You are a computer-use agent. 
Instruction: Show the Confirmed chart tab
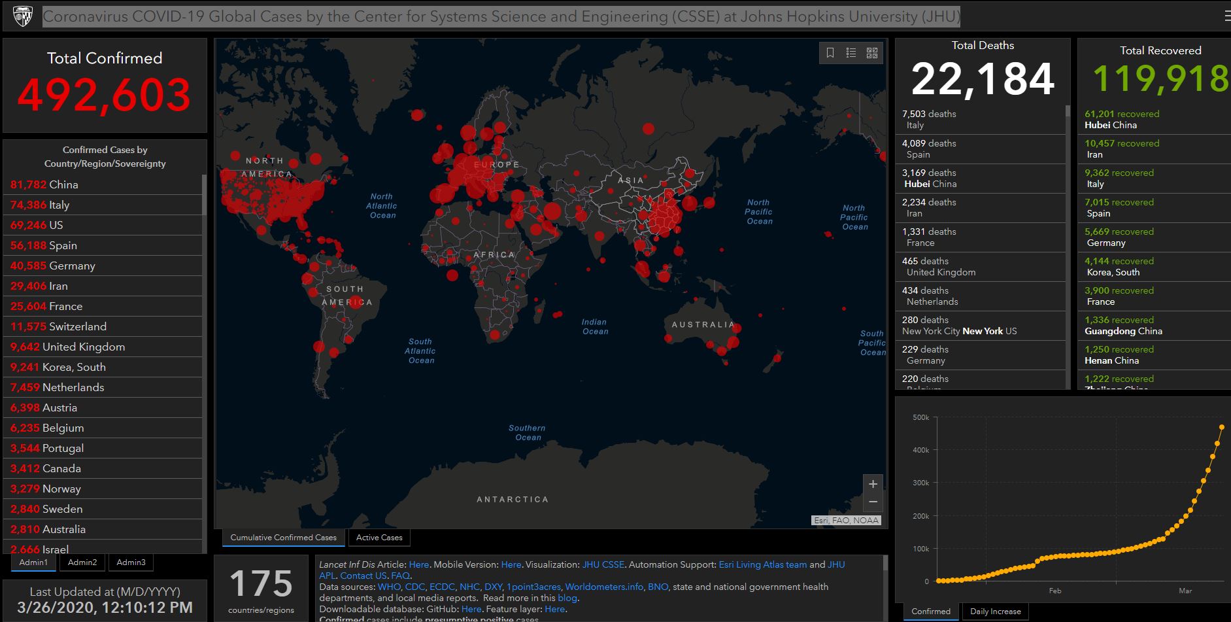(x=931, y=612)
